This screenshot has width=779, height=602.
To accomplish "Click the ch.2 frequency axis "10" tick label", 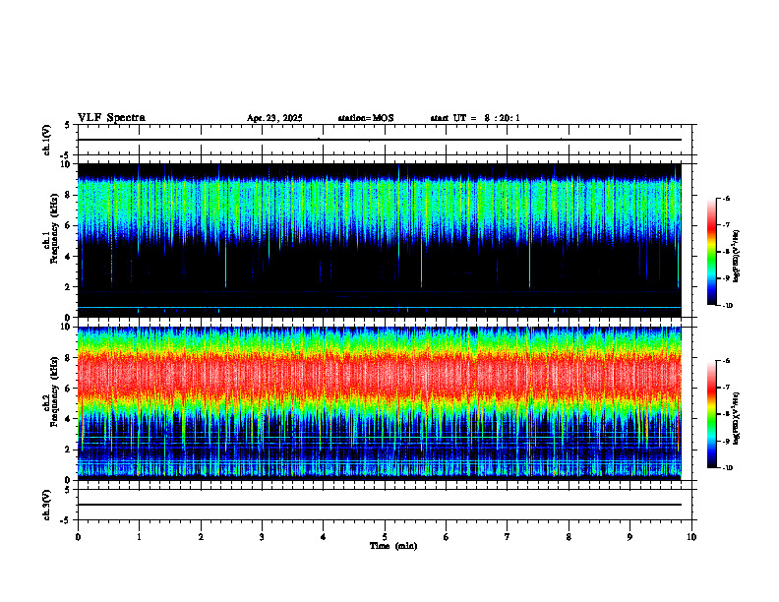I will (67, 327).
